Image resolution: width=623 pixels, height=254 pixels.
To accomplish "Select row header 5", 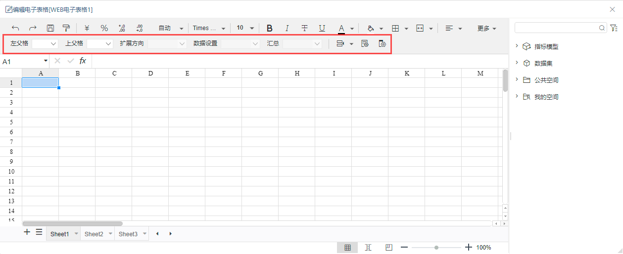I will tap(11, 122).
